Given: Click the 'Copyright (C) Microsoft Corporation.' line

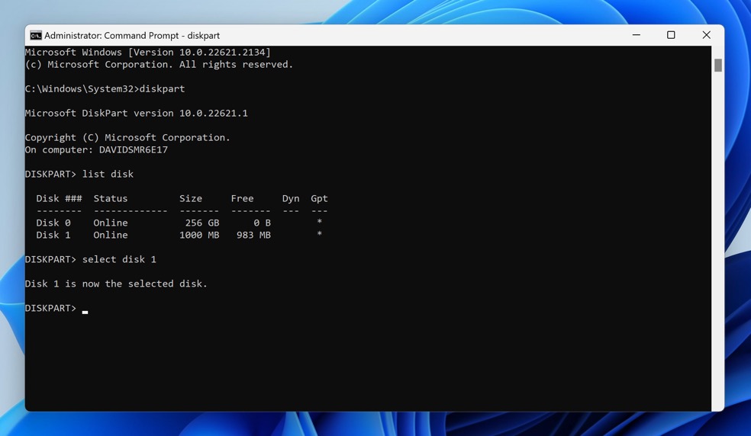Looking at the screenshot, I should click(x=127, y=137).
